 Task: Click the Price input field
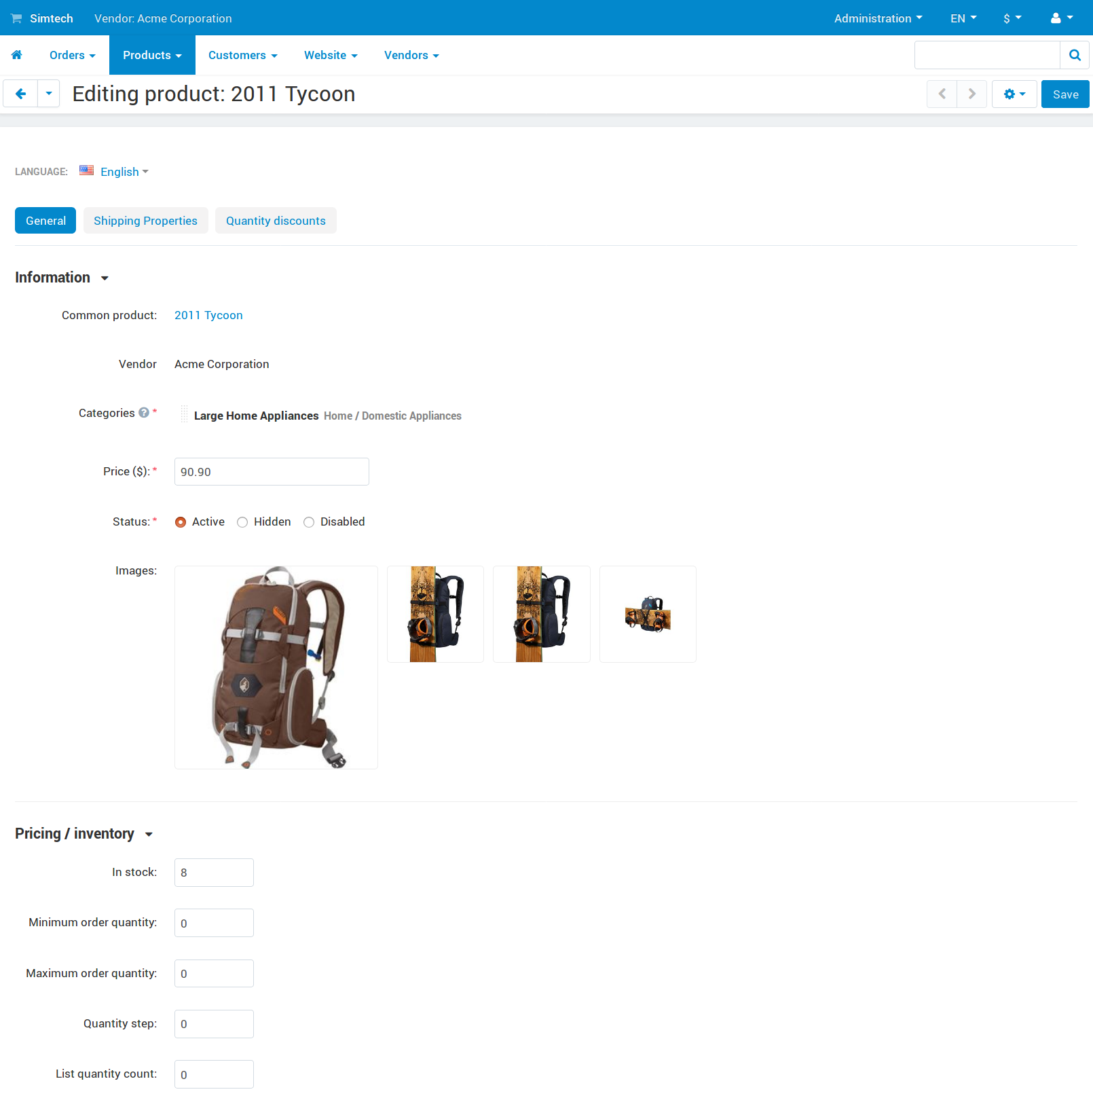click(272, 472)
